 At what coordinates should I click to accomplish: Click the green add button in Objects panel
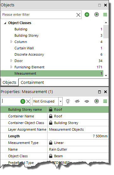tap(87, 15)
